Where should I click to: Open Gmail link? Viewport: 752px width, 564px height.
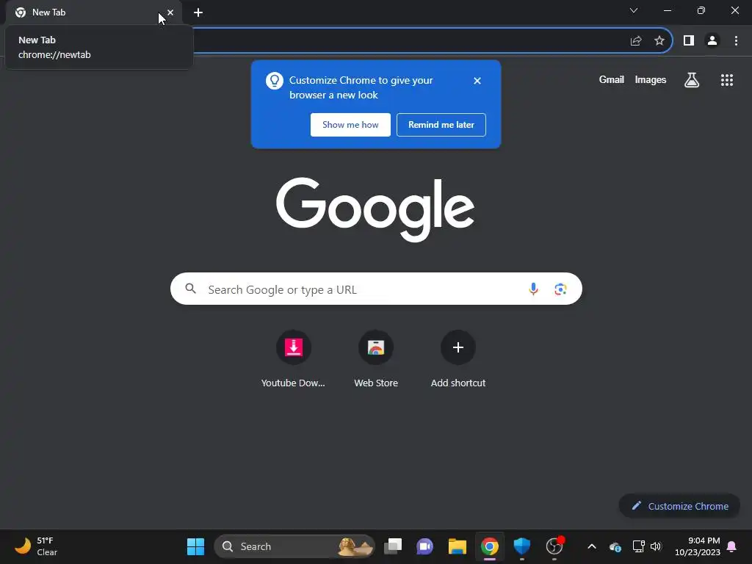[612, 79]
